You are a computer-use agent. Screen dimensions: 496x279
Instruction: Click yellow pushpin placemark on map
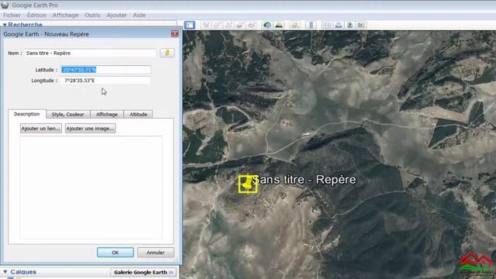tap(248, 184)
